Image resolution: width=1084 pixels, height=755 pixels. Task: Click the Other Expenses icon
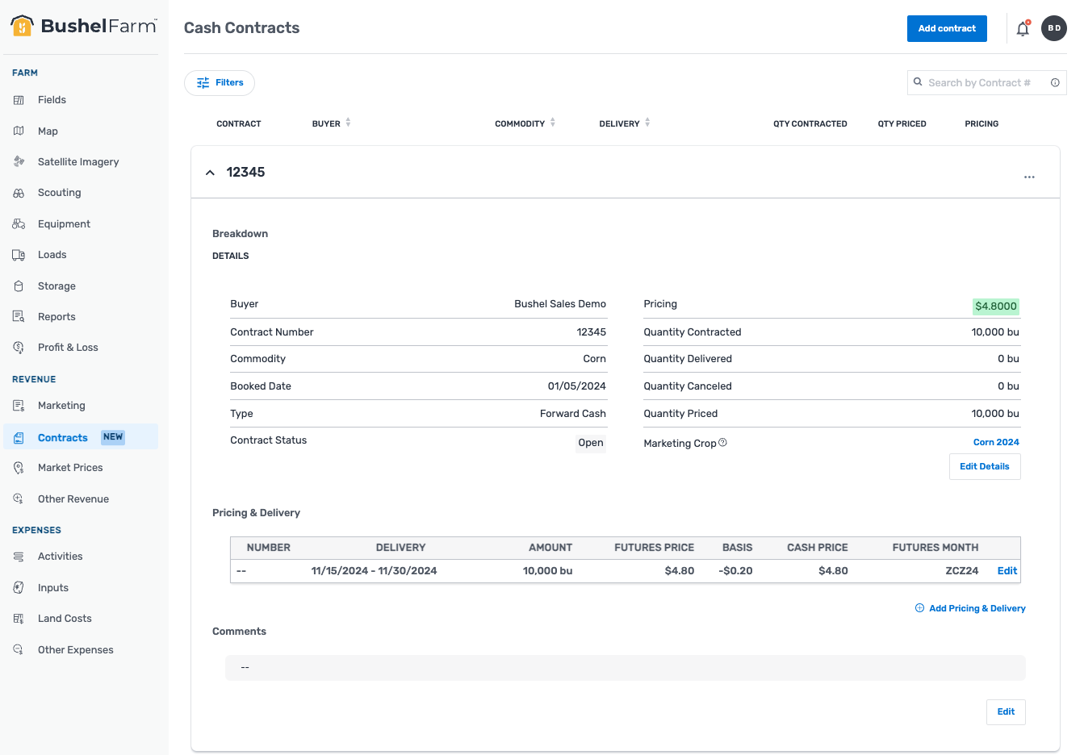click(x=19, y=649)
